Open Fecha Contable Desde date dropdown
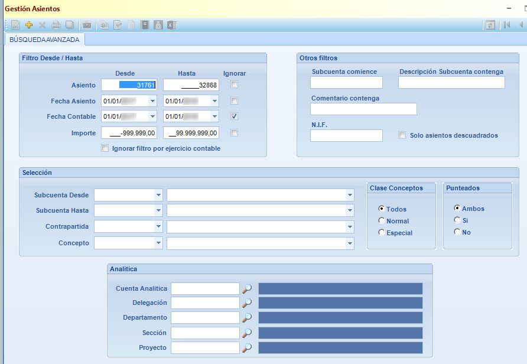The height and width of the screenshot is (364, 527). 152,116
